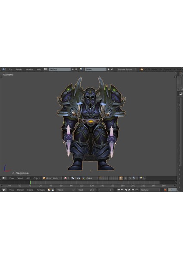Click the End frame field showing 250
Viewport: 183px width, 259px height.
(x=86, y=190)
